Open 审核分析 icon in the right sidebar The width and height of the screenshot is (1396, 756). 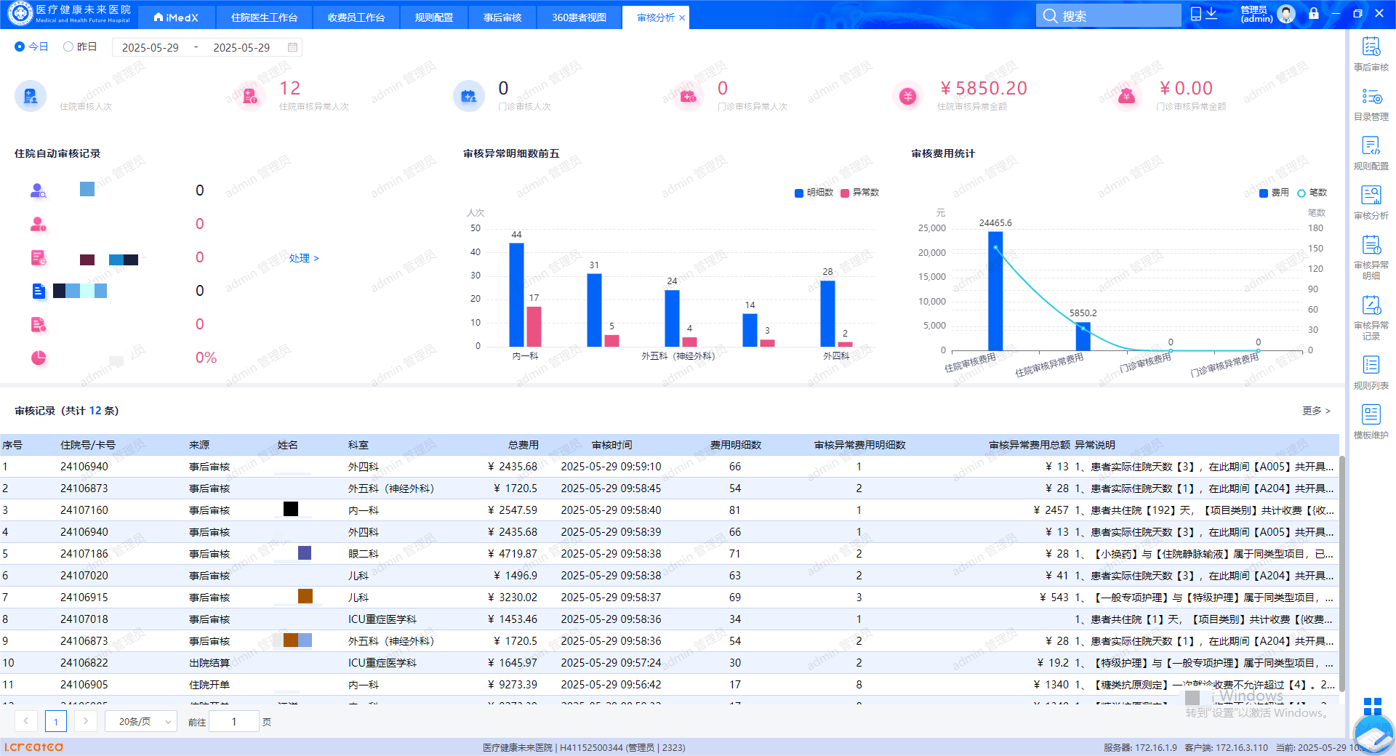[x=1371, y=196]
